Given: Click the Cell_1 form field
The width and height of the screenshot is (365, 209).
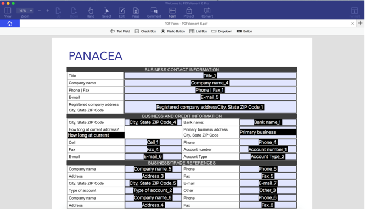Looking at the screenshot, I should tap(153, 142).
